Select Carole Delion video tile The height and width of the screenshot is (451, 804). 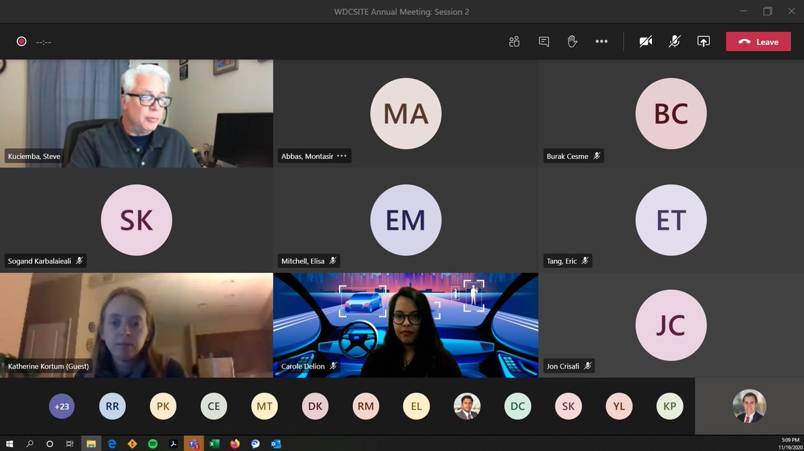[405, 325]
